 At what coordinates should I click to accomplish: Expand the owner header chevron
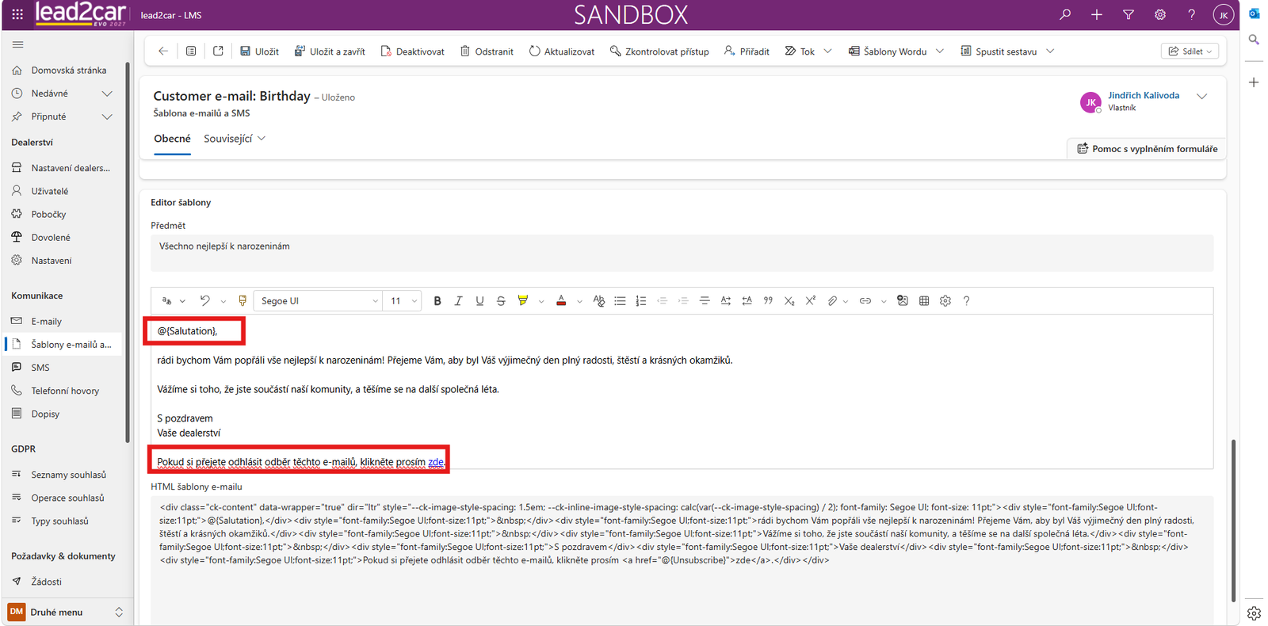pyautogui.click(x=1201, y=97)
